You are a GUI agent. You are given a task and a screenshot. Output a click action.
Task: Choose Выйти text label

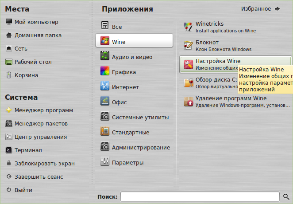point(23,190)
